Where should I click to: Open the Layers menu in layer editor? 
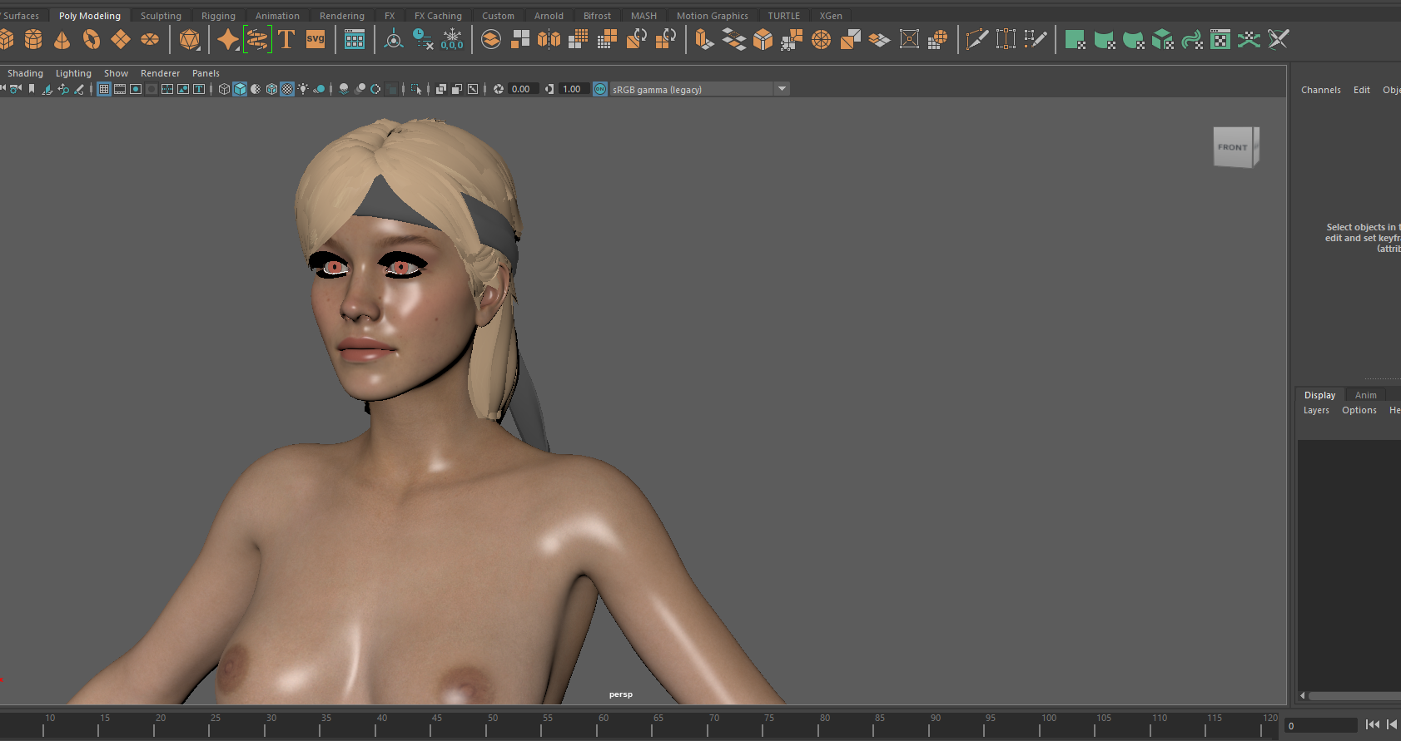(x=1316, y=410)
